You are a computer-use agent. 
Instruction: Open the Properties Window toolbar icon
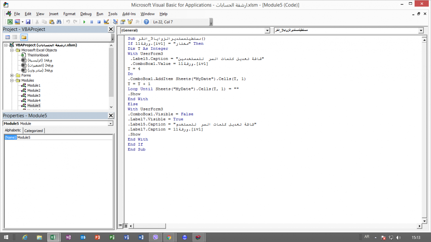122,22
